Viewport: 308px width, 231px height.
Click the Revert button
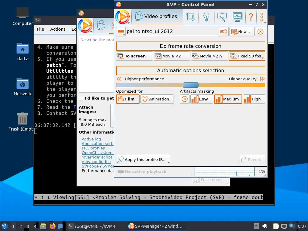[x=252, y=159]
